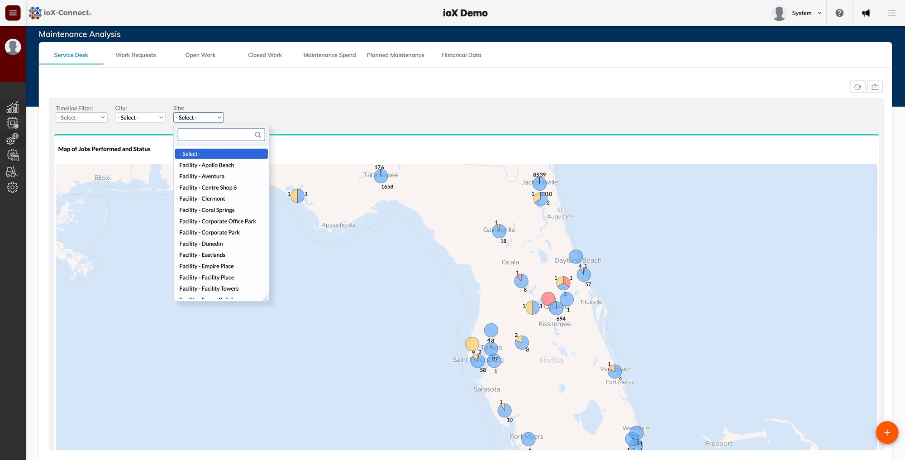Choose Facility - Facility Place
This screenshot has height=460, width=905.
(221, 278)
